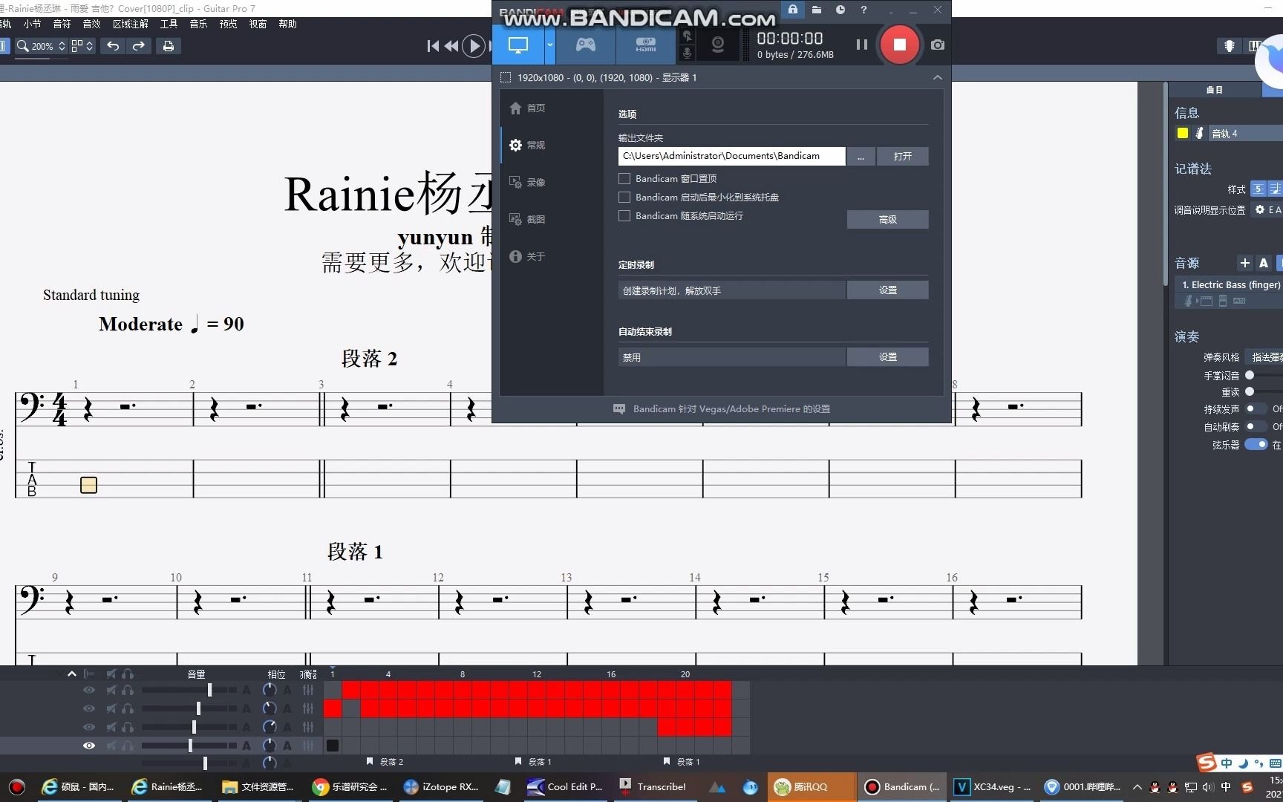Open 关于 tab in Bandicam sidebar
This screenshot has width=1283, height=802.
pyautogui.click(x=528, y=257)
